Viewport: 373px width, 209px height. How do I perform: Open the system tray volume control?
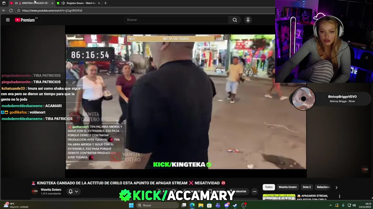(354, 205)
